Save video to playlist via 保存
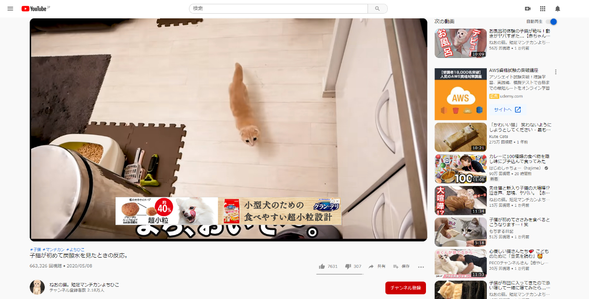The height and width of the screenshot is (299, 589). [x=401, y=267]
